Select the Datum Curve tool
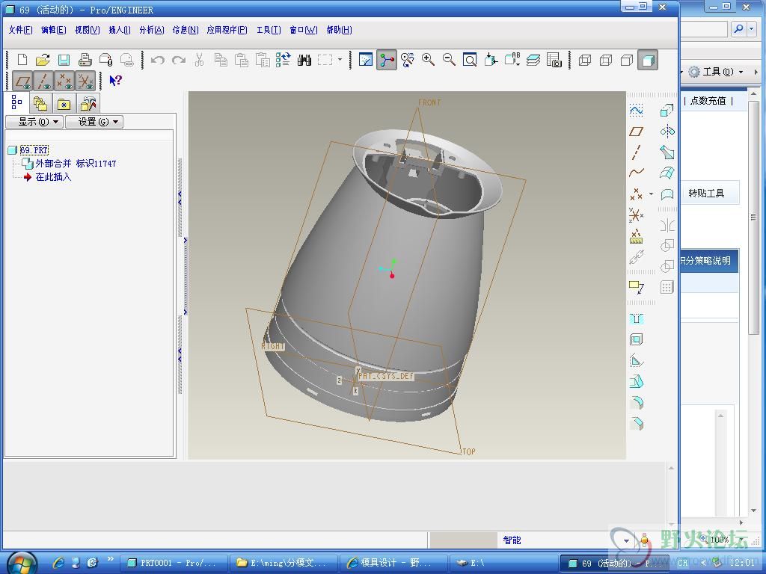This screenshot has width=766, height=574. pyautogui.click(x=636, y=173)
